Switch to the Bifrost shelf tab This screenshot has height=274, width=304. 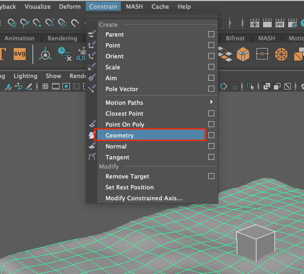[235, 38]
